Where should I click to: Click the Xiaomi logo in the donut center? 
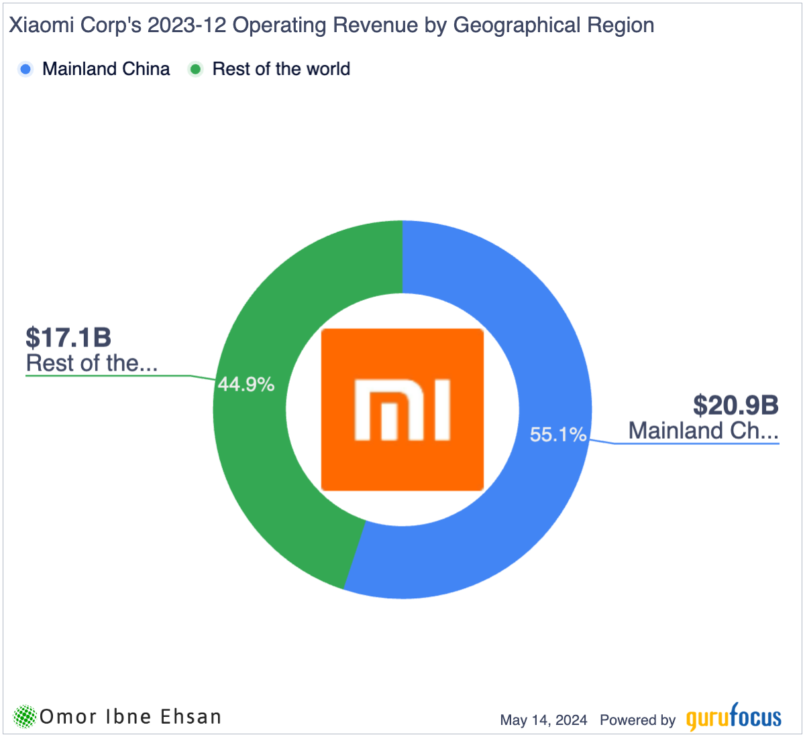tap(402, 409)
